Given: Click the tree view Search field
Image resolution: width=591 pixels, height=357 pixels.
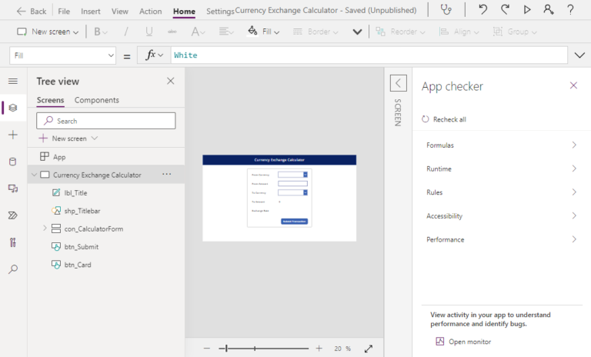Looking at the screenshot, I should pyautogui.click(x=106, y=121).
